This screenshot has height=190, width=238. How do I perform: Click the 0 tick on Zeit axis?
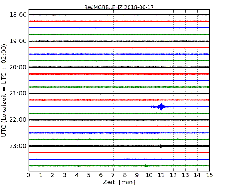(x=29, y=175)
